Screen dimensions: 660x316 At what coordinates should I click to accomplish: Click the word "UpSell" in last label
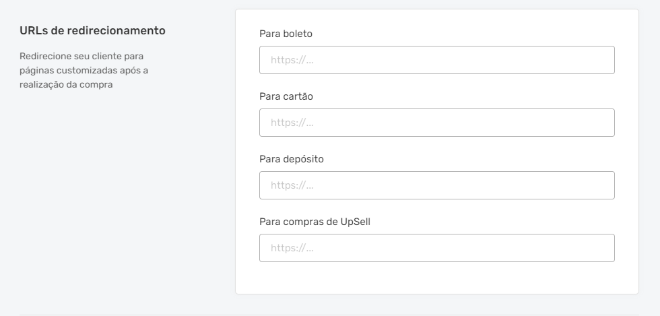[x=355, y=222]
